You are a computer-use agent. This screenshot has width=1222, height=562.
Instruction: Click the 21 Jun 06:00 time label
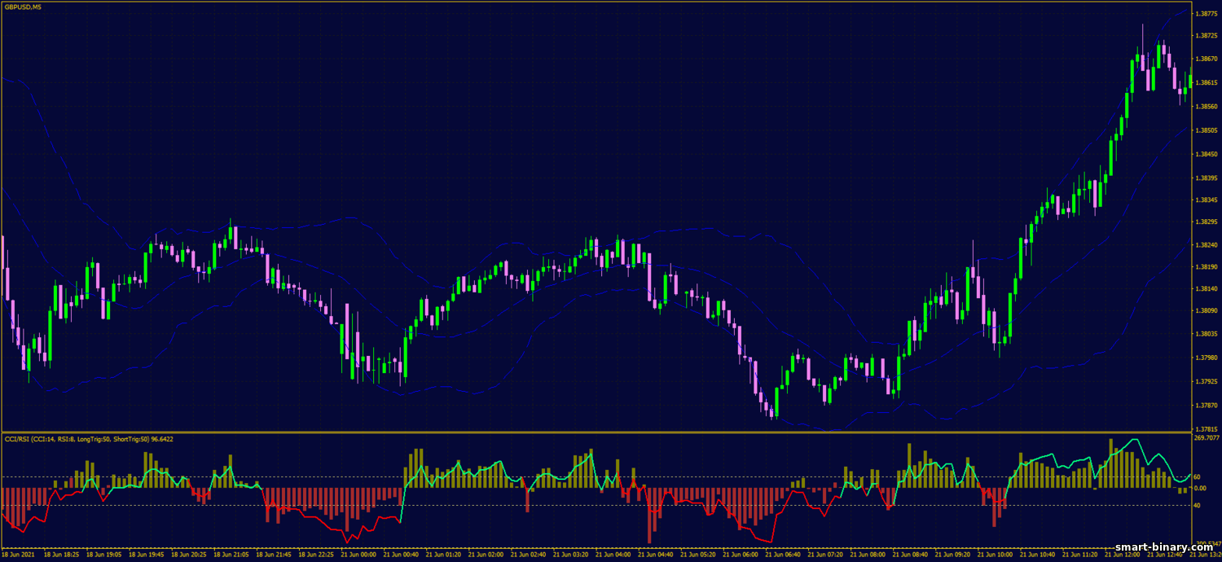pos(741,555)
